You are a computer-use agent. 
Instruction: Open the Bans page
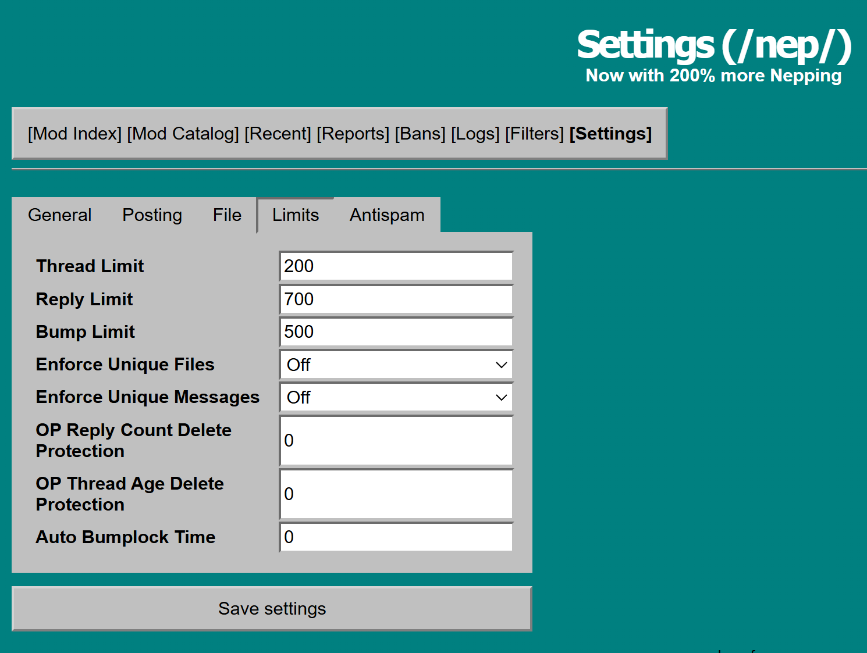tap(420, 134)
